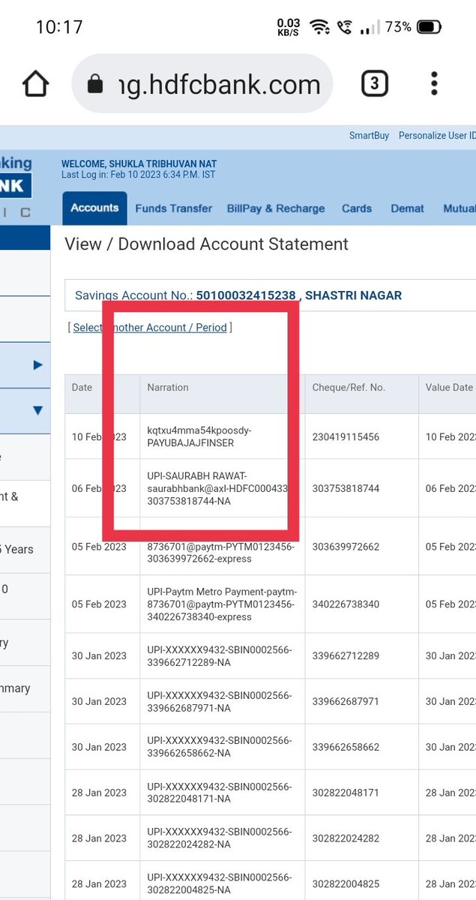Open the Demat tab

point(408,208)
